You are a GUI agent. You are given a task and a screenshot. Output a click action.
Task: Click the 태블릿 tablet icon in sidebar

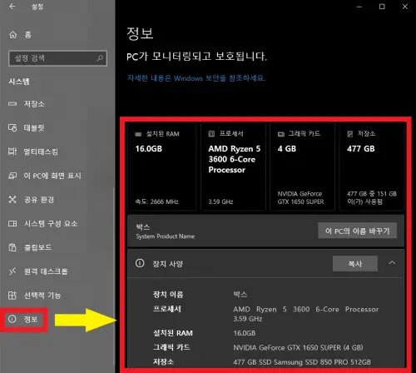pyautogui.click(x=12, y=127)
